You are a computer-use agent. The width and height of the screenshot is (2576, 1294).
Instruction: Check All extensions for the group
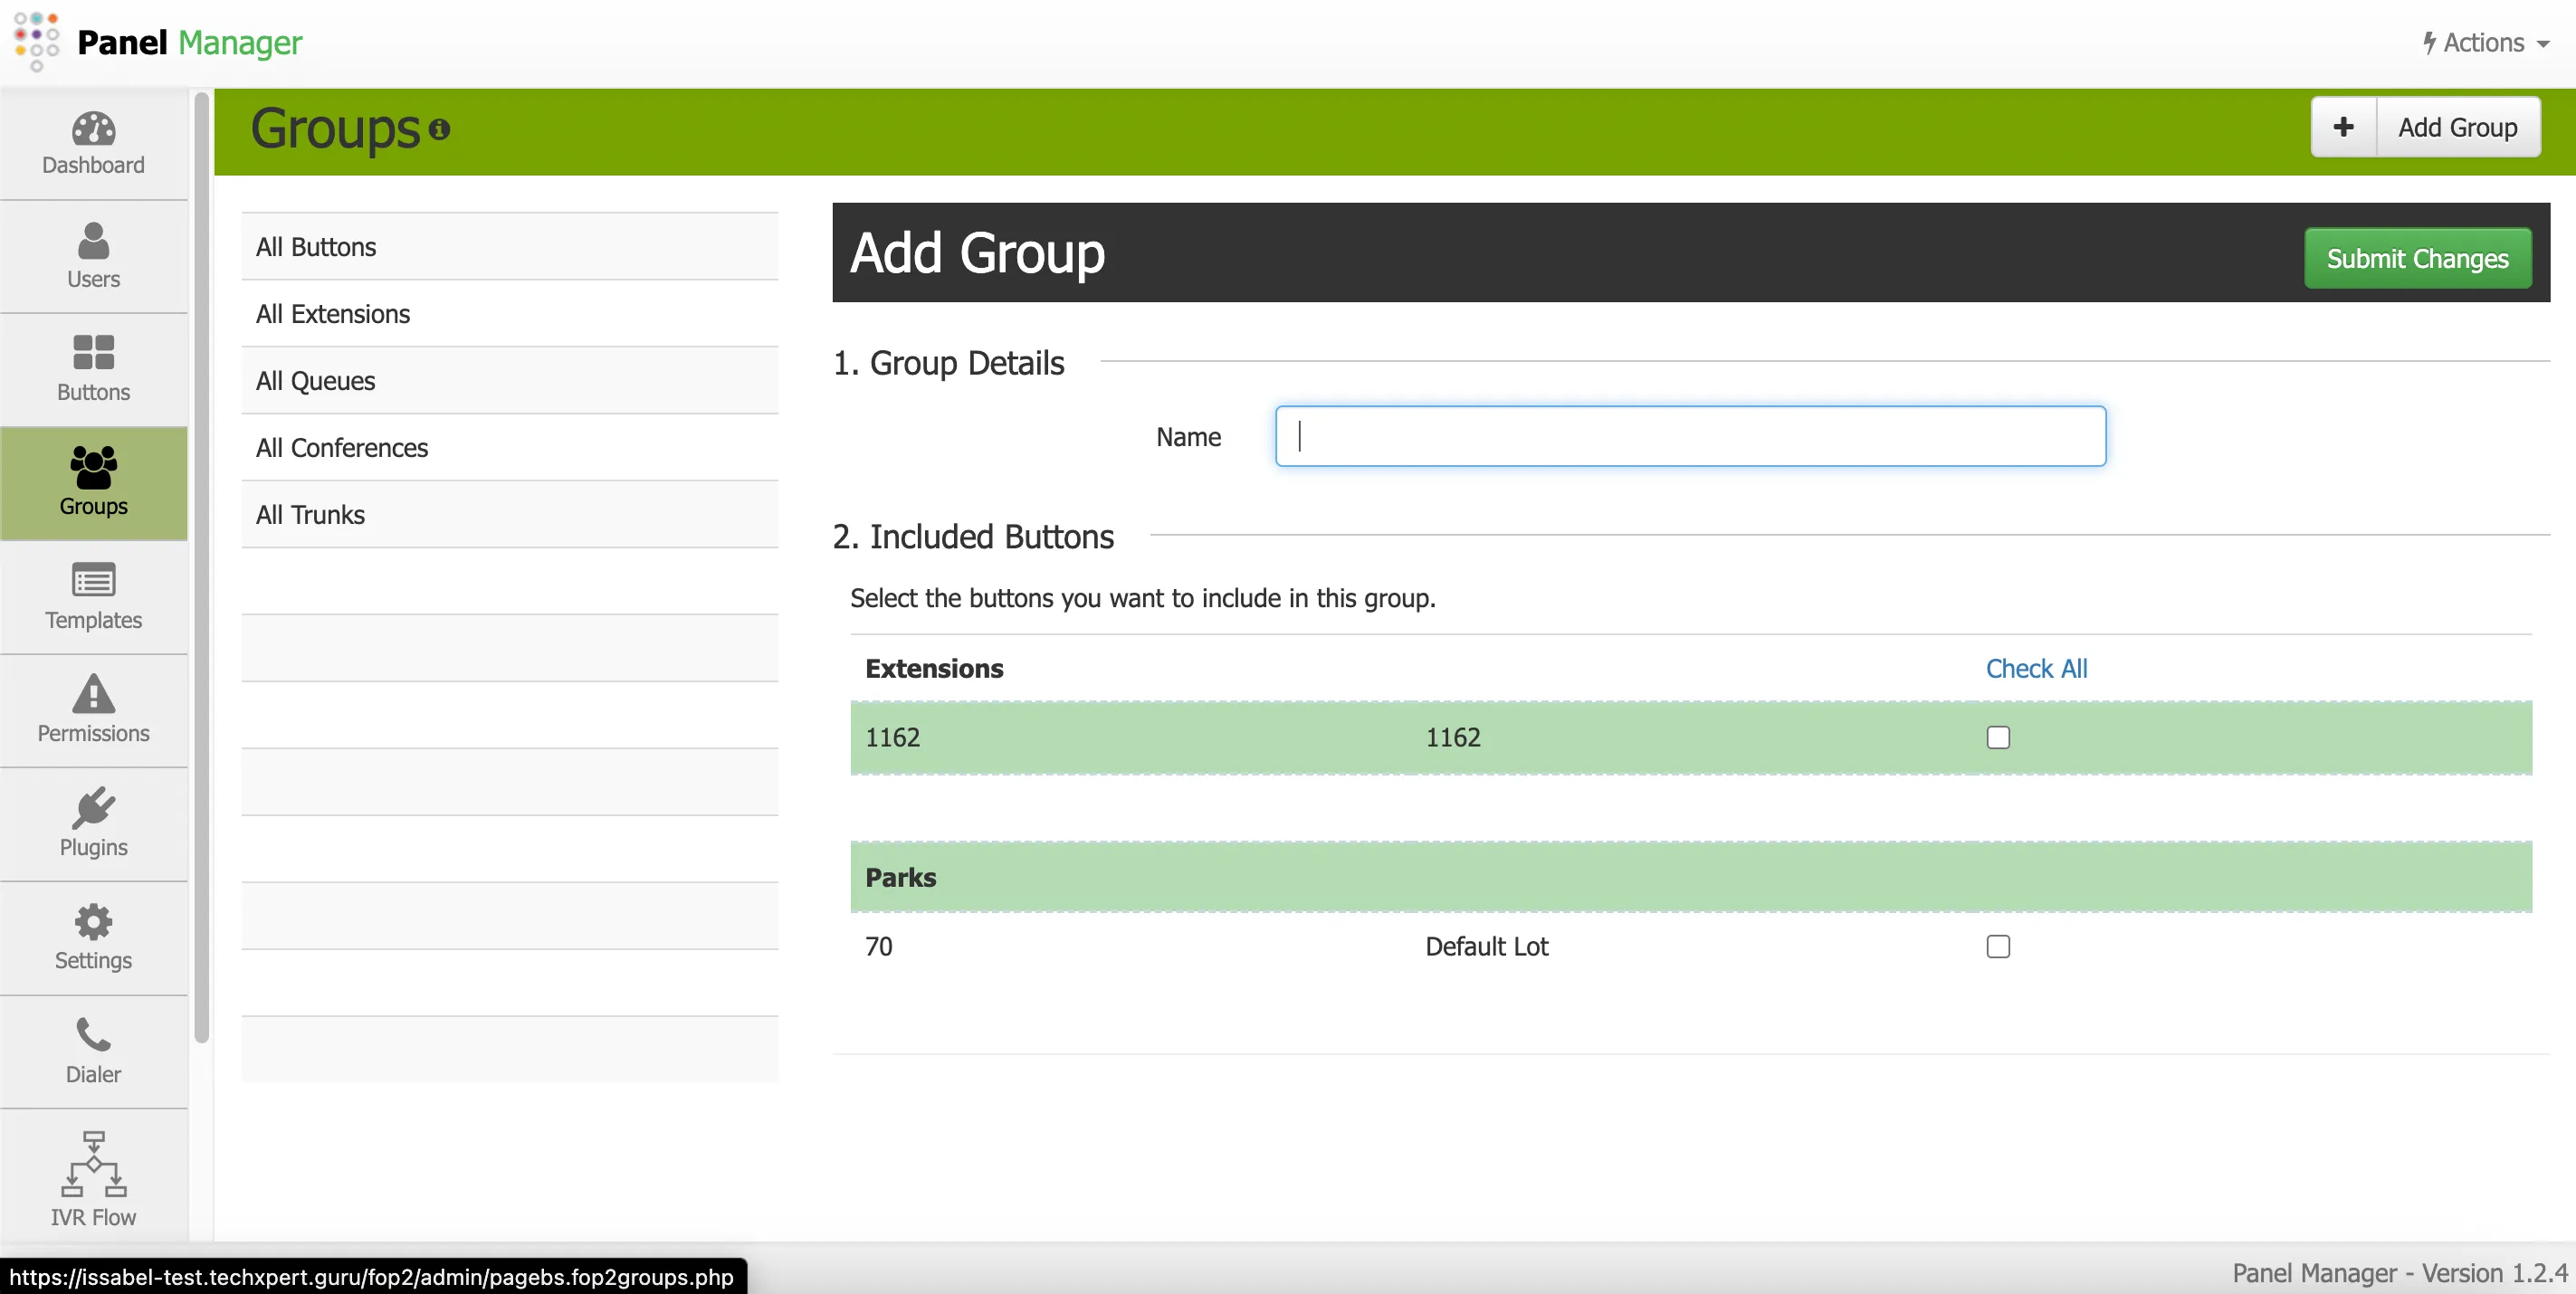tap(2036, 668)
